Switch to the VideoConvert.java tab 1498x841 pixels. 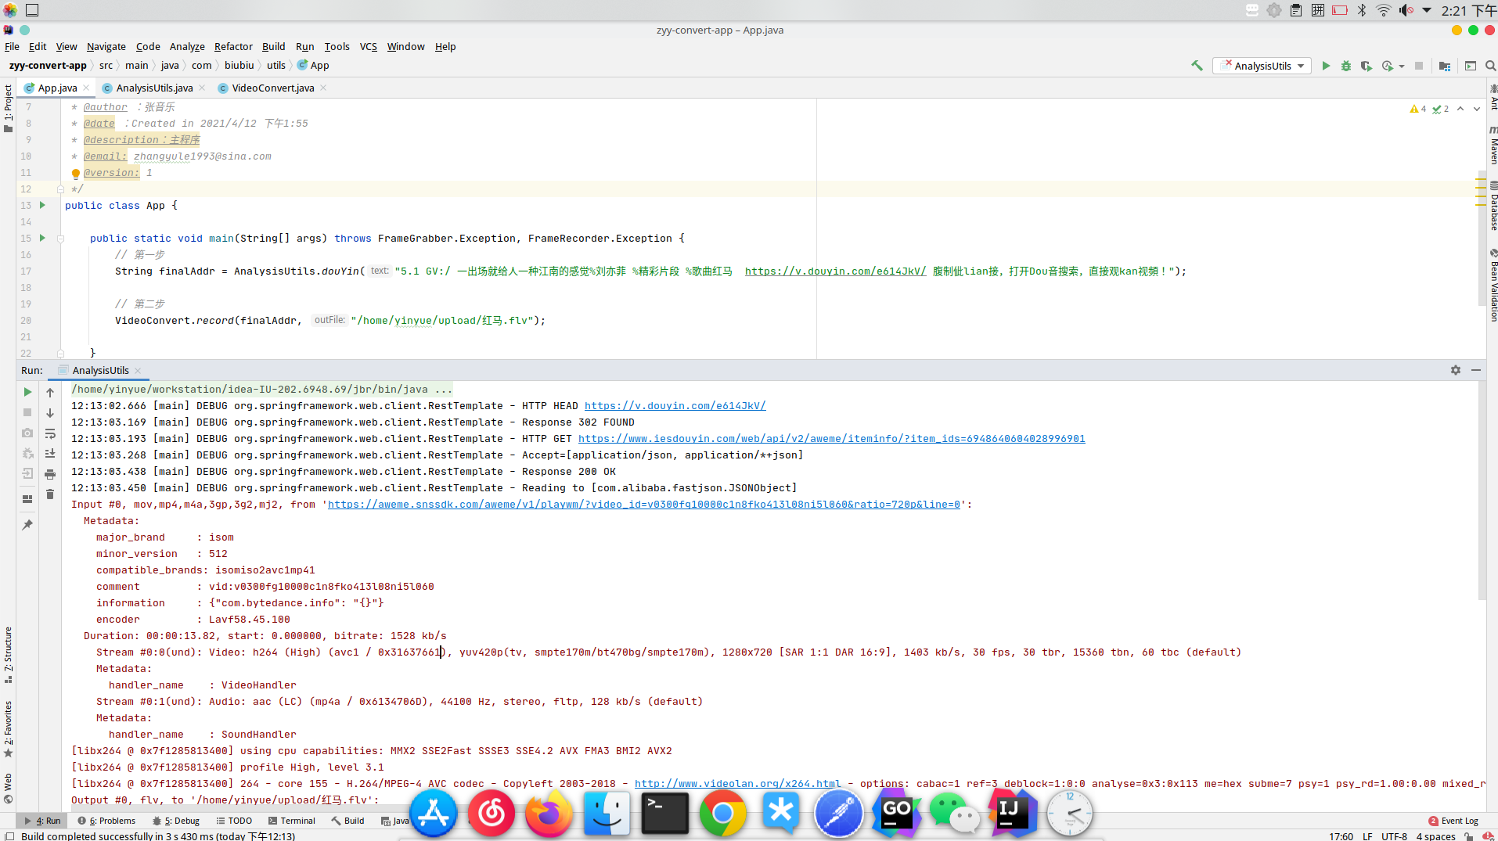[x=272, y=88]
